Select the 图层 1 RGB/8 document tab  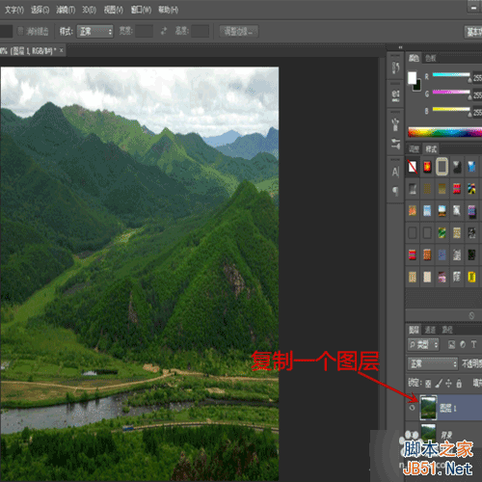(29, 51)
